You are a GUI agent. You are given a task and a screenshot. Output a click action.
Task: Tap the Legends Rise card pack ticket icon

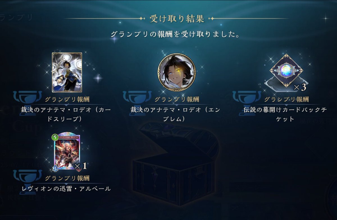tap(286, 71)
